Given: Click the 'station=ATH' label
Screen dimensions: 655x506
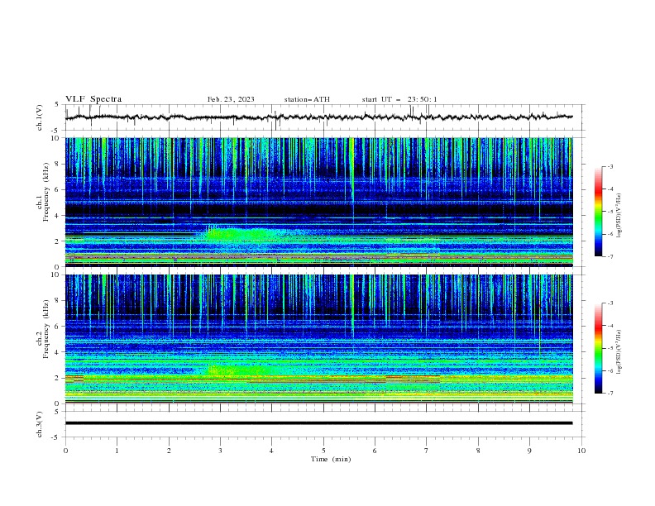Looking at the screenshot, I should pos(307,99).
